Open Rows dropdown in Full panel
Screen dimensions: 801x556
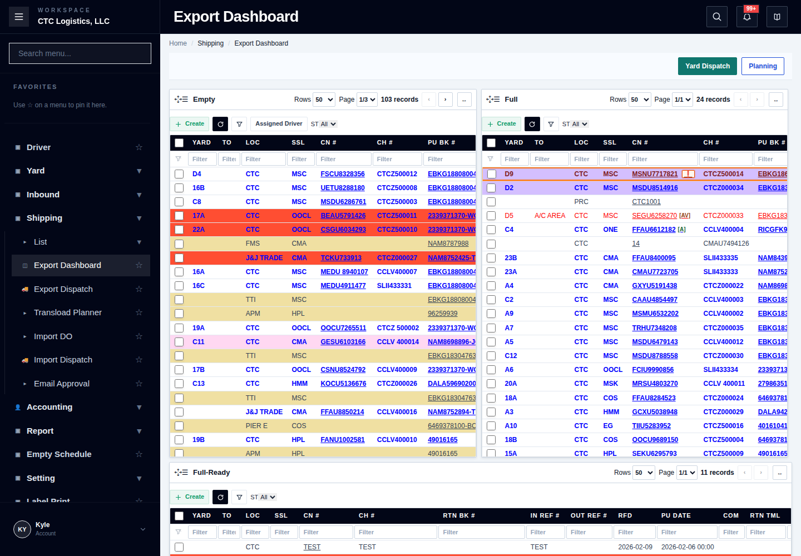pos(640,100)
